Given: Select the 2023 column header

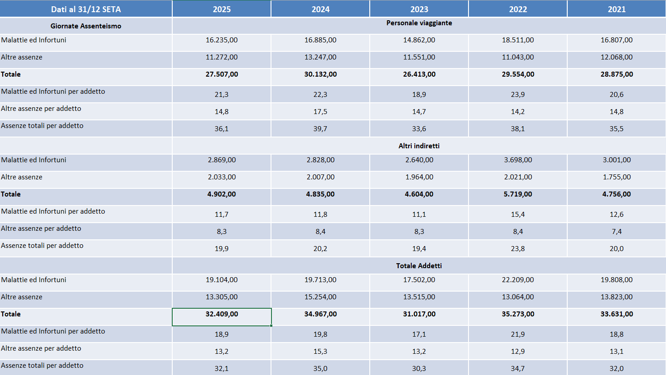Looking at the screenshot, I should coord(419,9).
